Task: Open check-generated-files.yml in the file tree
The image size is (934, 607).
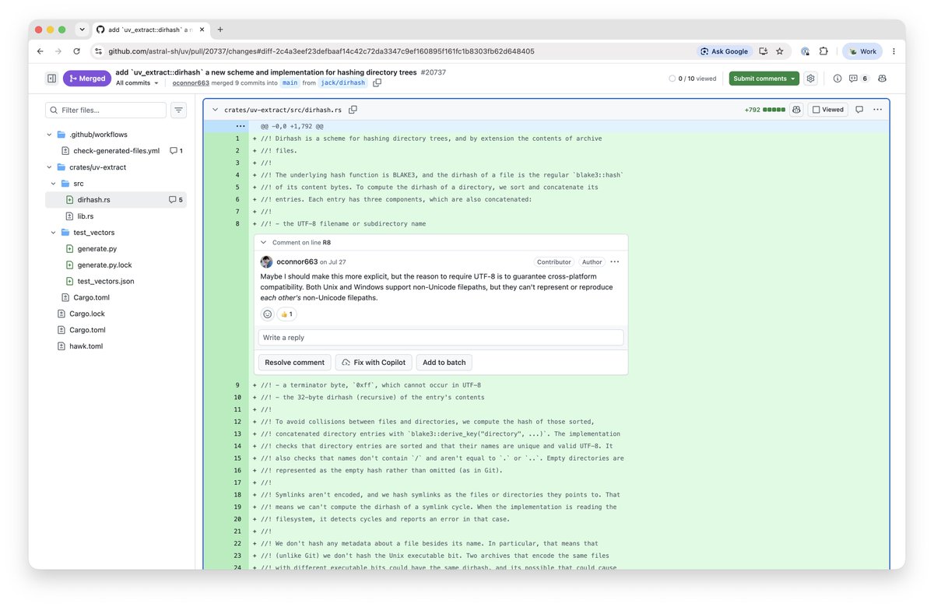Action: 117,151
